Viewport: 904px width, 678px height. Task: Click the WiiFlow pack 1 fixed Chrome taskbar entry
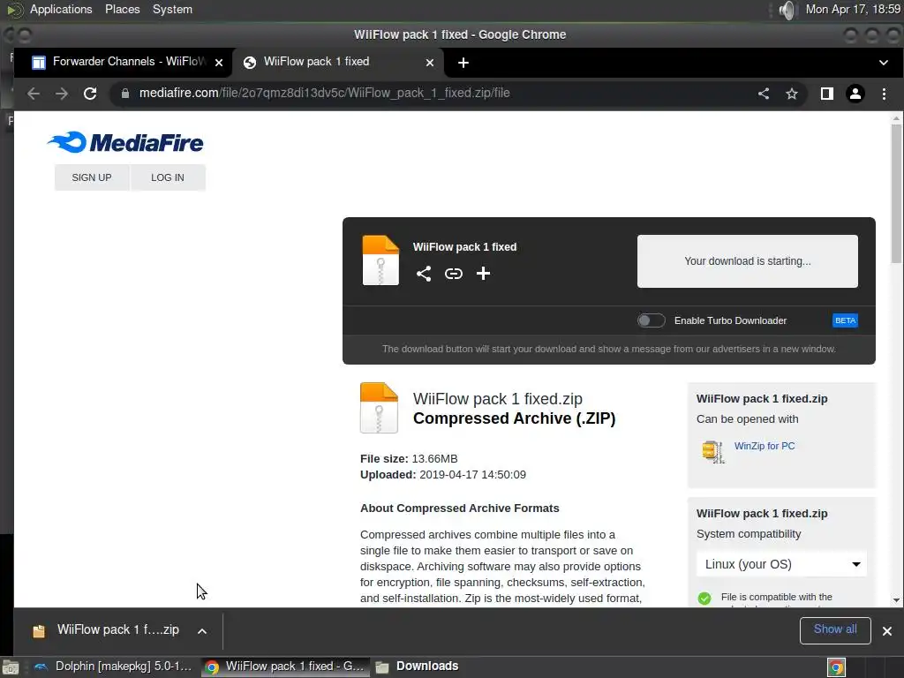(x=285, y=667)
